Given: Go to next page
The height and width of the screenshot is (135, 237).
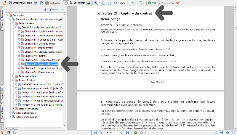Looking at the screenshot, I should (122, 133).
